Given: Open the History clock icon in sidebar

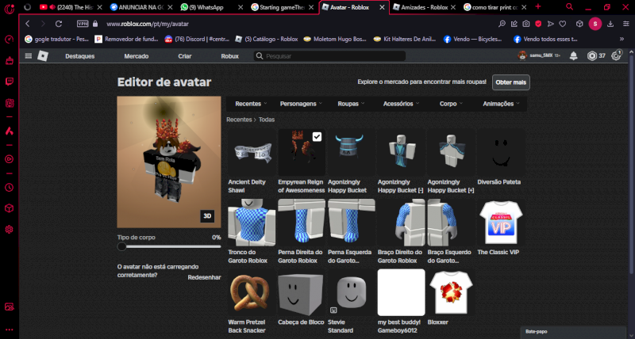Looking at the screenshot, I should (9, 188).
